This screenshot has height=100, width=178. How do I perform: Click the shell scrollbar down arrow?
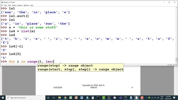point(176,63)
